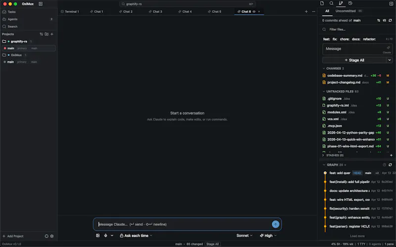Click Load more under the graph

(357, 236)
